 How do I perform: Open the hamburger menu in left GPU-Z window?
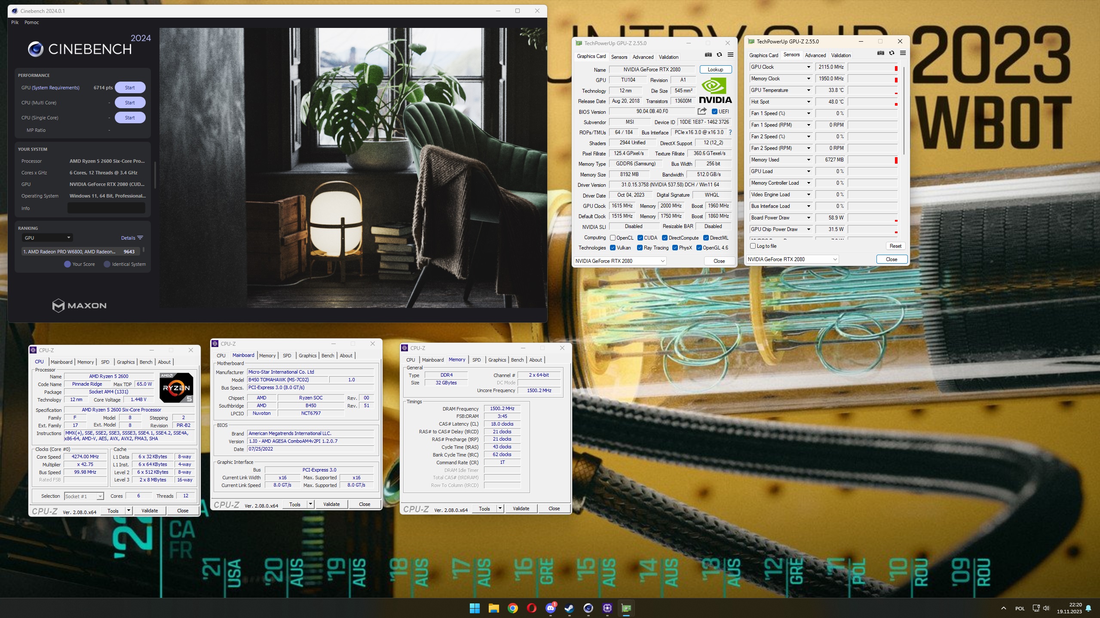[730, 55]
